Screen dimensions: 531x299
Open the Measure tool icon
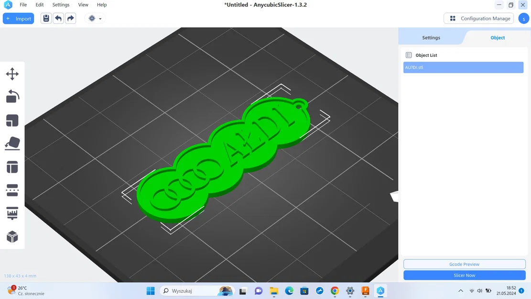(12, 213)
